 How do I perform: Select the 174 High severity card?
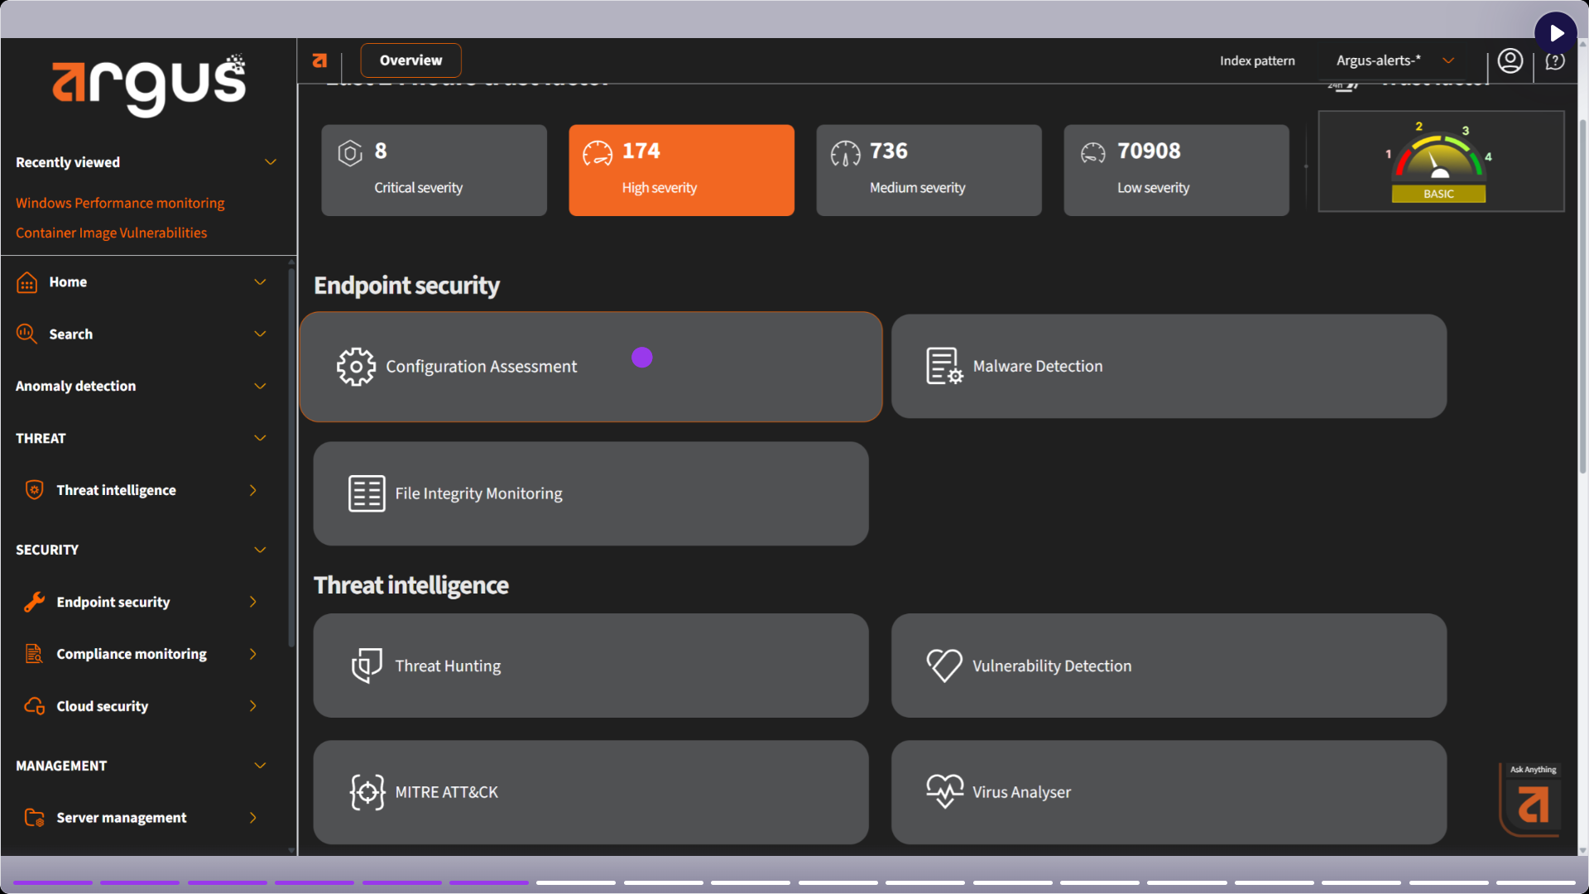tap(681, 171)
